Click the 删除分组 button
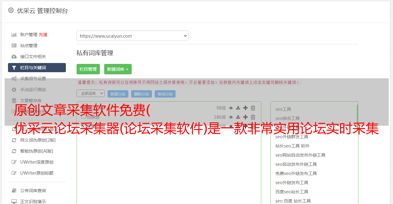Viewport: 393px width, 204px height. click(x=142, y=94)
